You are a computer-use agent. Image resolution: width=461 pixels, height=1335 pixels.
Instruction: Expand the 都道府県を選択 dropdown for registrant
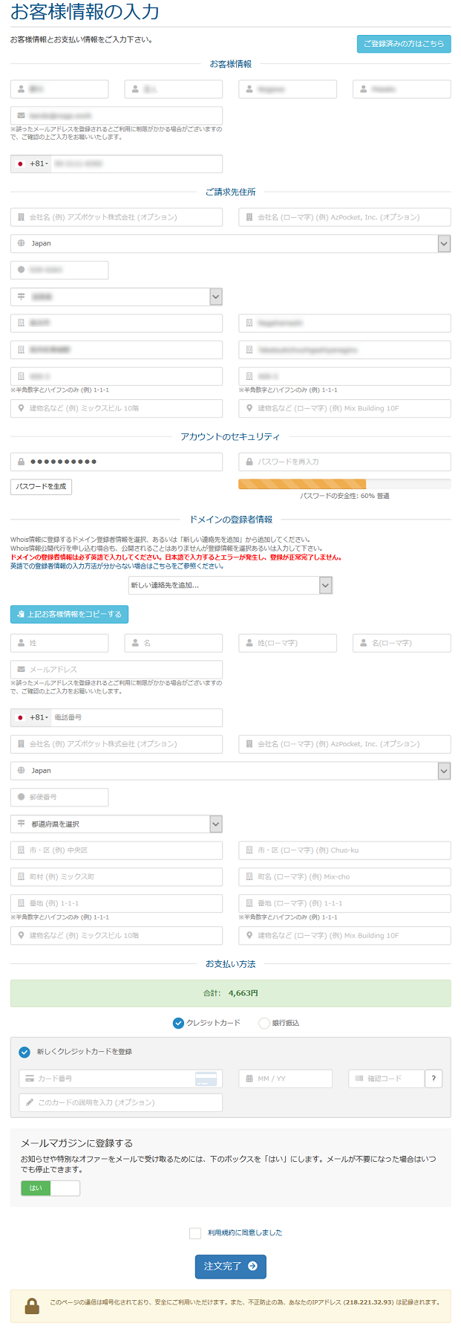point(117,824)
